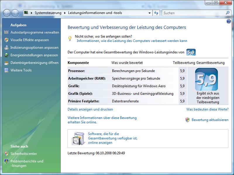Open help with the blue question mark
This screenshot has width=234, height=175.
[228, 21]
